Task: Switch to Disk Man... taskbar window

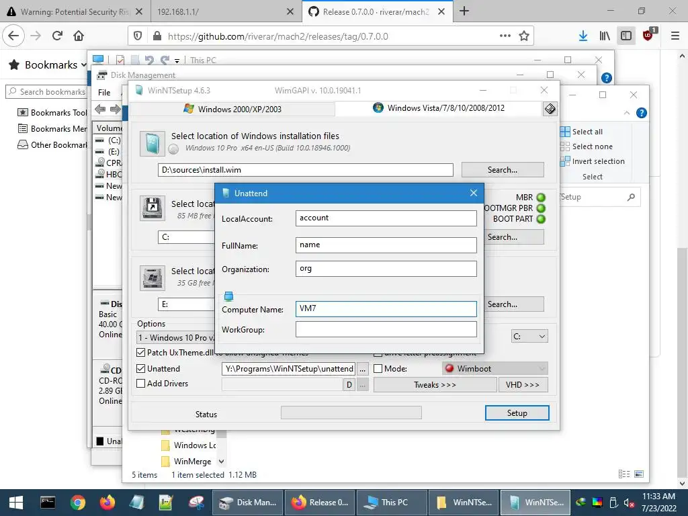Action: [x=248, y=503]
